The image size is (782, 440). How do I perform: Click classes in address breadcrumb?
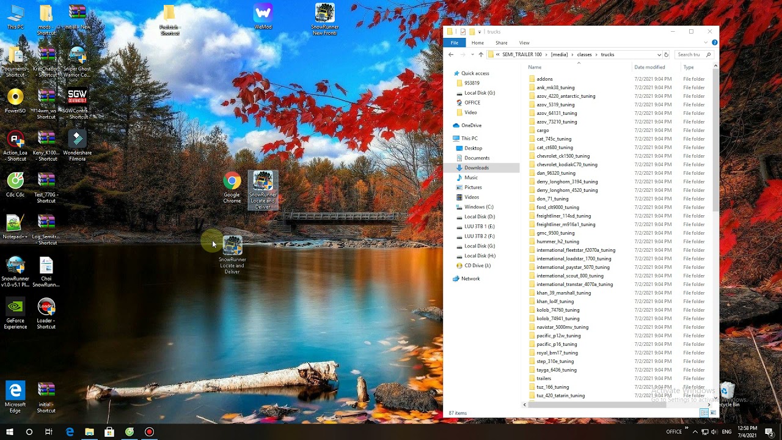tap(584, 54)
